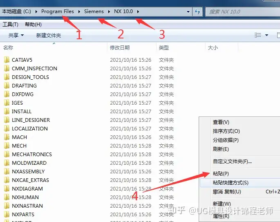Select the DRAFTING folder name

tap(24, 86)
